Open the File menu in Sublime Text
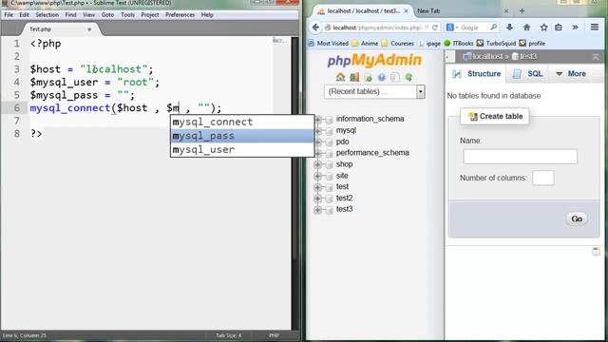 click(x=9, y=15)
